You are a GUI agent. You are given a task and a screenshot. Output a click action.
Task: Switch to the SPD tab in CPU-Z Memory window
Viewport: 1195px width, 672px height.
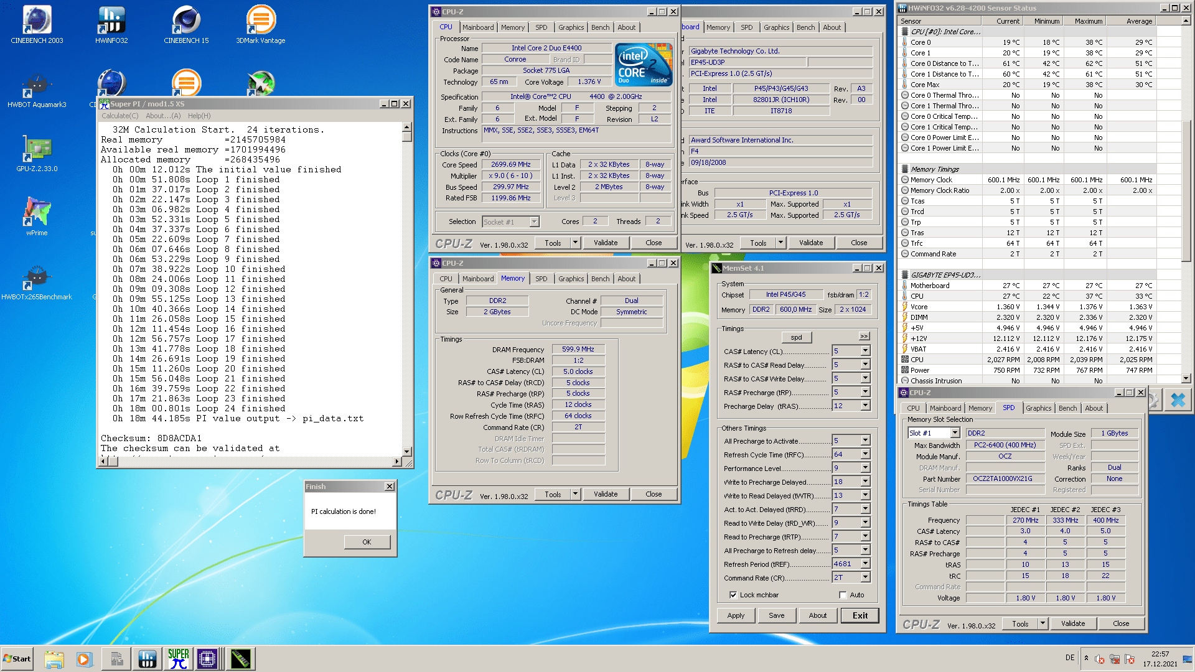tap(541, 279)
